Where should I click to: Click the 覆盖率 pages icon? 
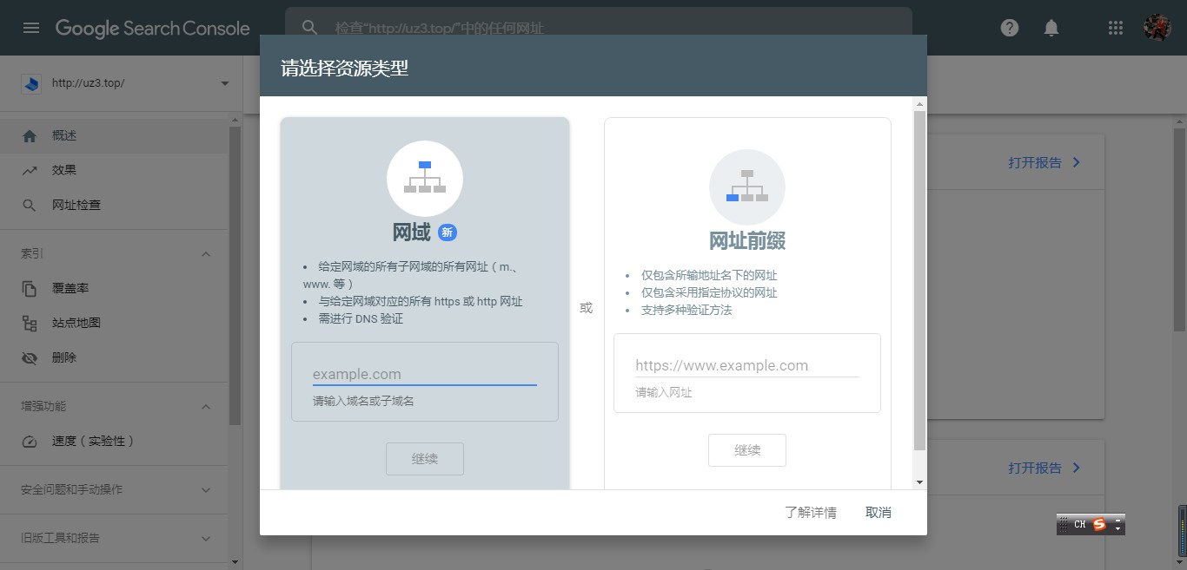tap(30, 288)
